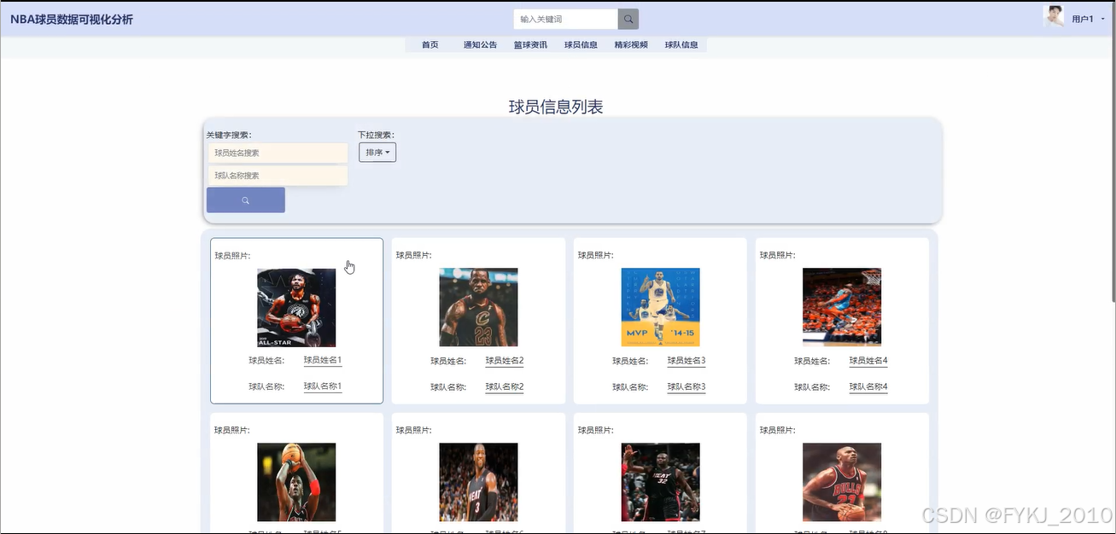The image size is (1116, 534).
Task: Click the 球员姓名3 text
Action: tap(687, 361)
